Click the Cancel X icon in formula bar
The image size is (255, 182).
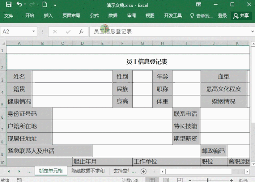pos(55,31)
